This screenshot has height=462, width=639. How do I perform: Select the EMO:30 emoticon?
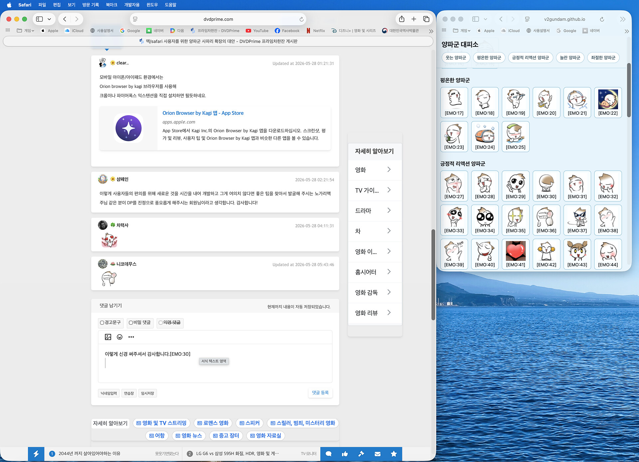point(546,186)
